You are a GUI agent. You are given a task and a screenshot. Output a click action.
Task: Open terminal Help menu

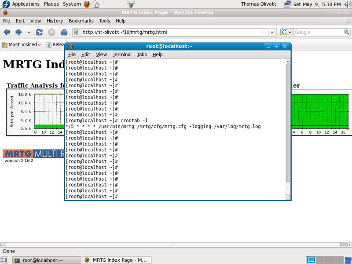(x=158, y=55)
